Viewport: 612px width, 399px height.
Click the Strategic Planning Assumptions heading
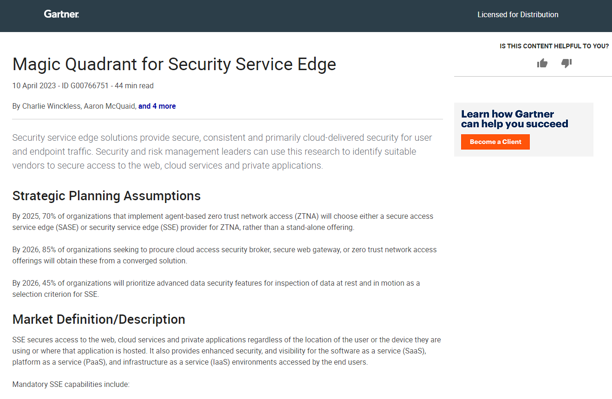click(x=106, y=196)
